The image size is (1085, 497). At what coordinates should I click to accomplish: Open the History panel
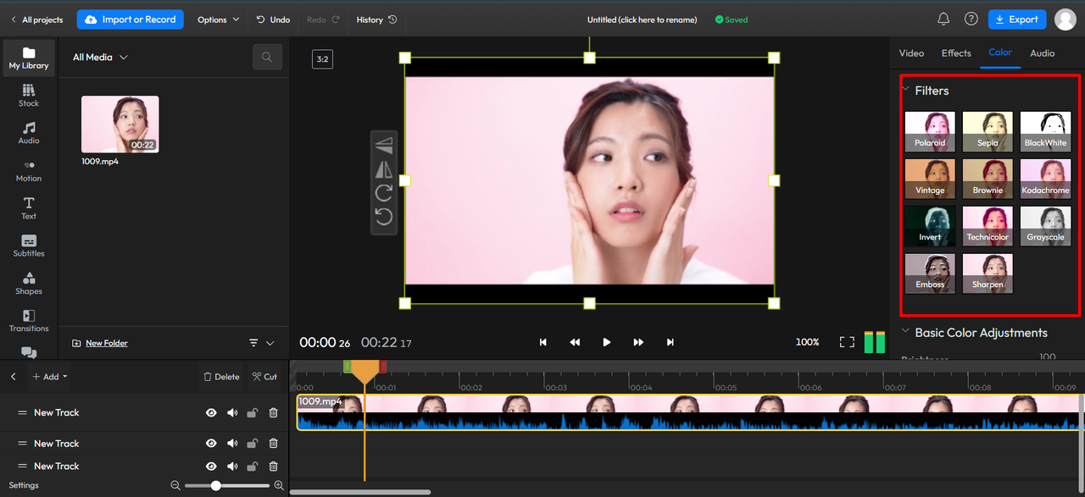pyautogui.click(x=376, y=19)
